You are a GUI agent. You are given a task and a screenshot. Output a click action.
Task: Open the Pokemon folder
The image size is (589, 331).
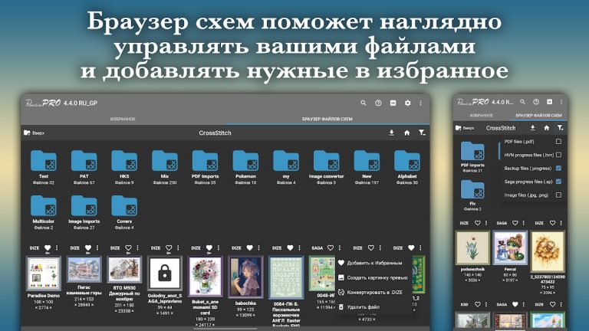click(245, 167)
